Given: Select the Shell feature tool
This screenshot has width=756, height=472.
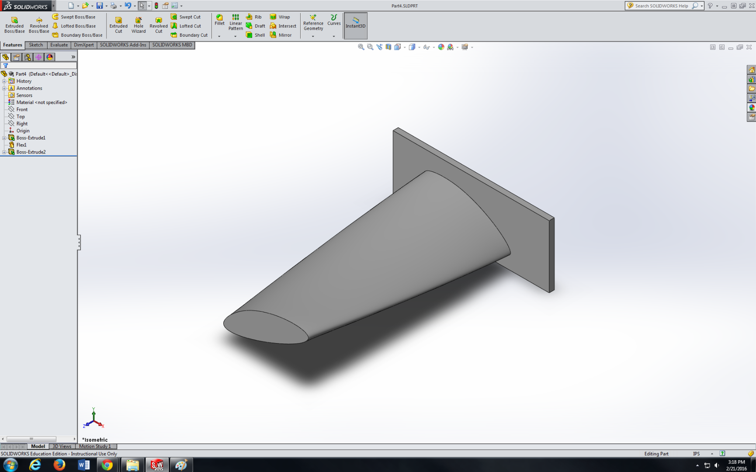Looking at the screenshot, I should [256, 35].
